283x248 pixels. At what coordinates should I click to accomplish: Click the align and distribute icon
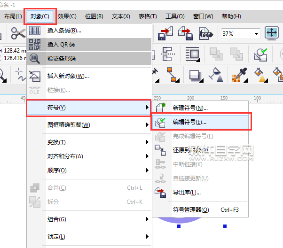168,54
